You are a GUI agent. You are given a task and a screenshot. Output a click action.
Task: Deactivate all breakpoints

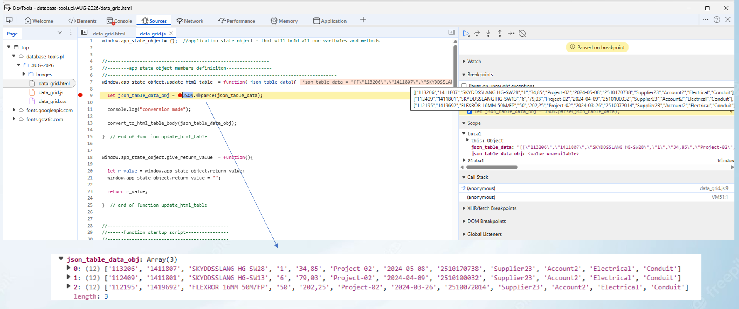point(522,34)
